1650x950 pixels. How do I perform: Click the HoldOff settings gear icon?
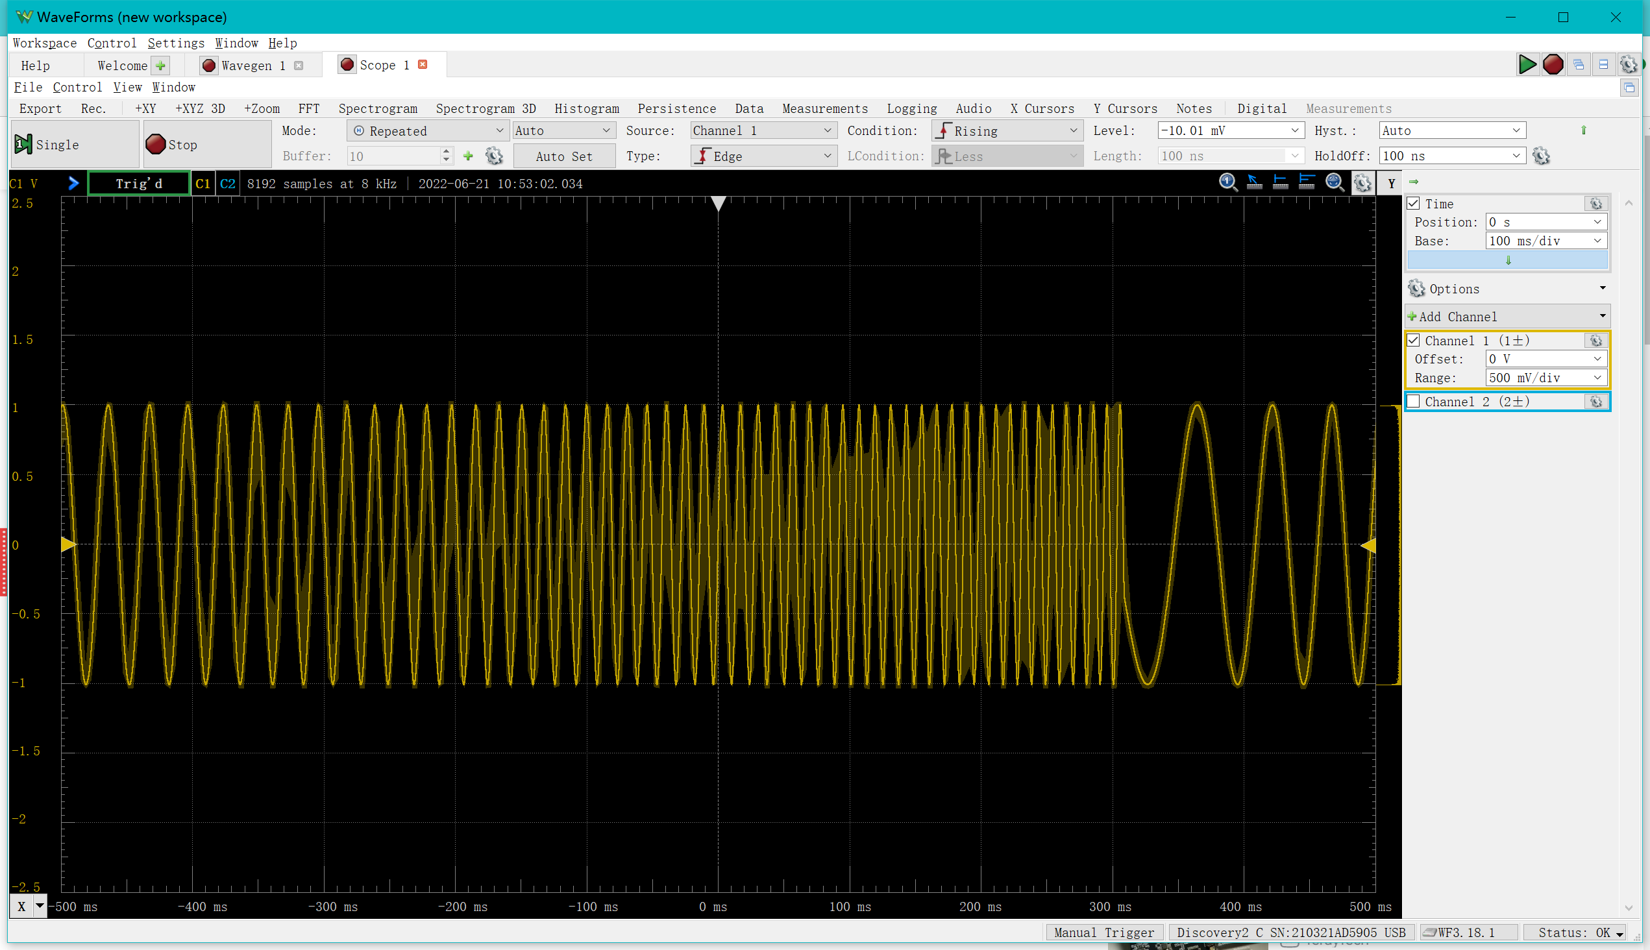point(1541,156)
